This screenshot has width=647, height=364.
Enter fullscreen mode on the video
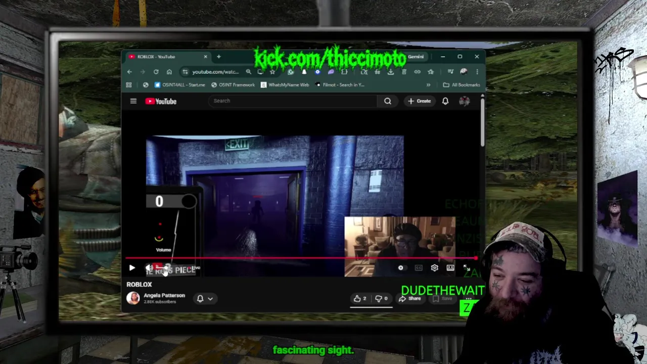tap(467, 268)
